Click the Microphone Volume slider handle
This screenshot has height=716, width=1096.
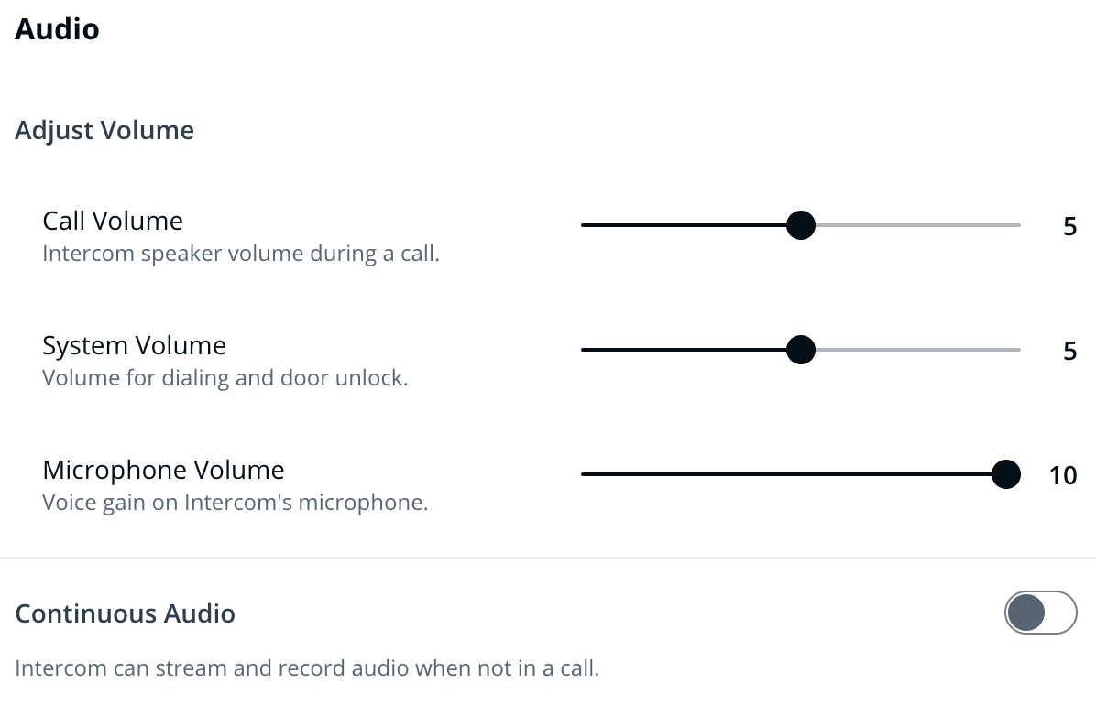tap(1006, 474)
